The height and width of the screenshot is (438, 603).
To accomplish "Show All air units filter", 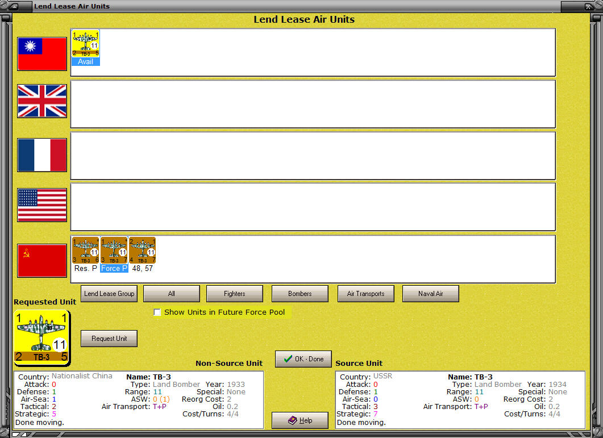I will tap(172, 294).
